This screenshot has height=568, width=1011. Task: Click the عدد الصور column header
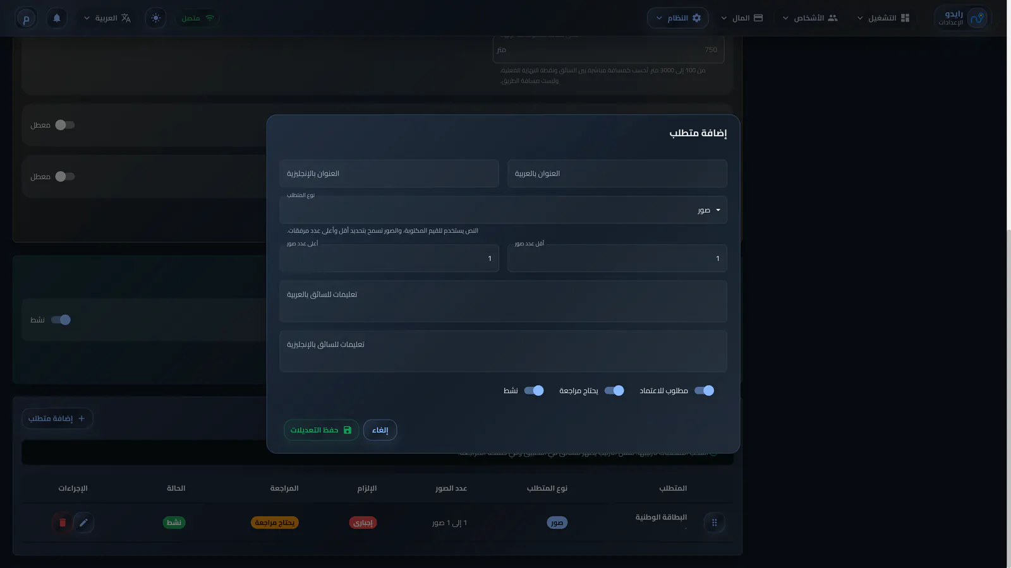pyautogui.click(x=451, y=488)
